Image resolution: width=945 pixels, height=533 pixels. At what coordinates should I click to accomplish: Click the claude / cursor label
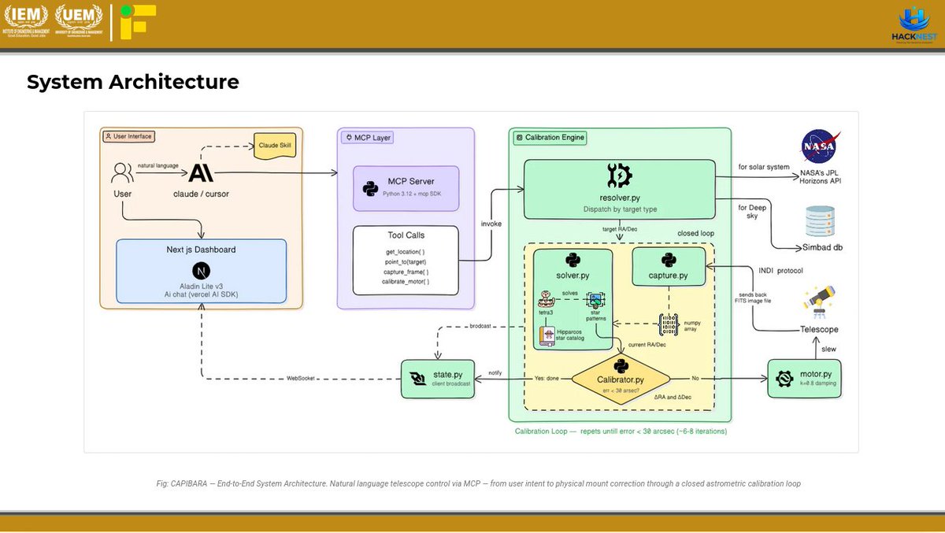coord(201,193)
